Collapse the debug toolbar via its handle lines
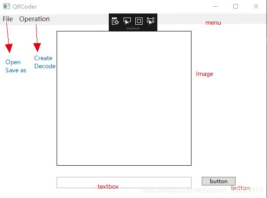 point(133,29)
